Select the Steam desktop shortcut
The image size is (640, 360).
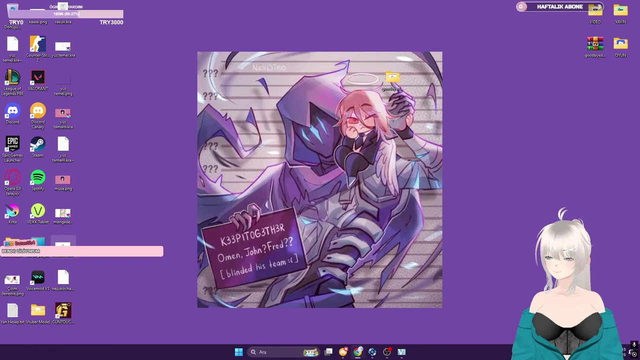coord(37,147)
